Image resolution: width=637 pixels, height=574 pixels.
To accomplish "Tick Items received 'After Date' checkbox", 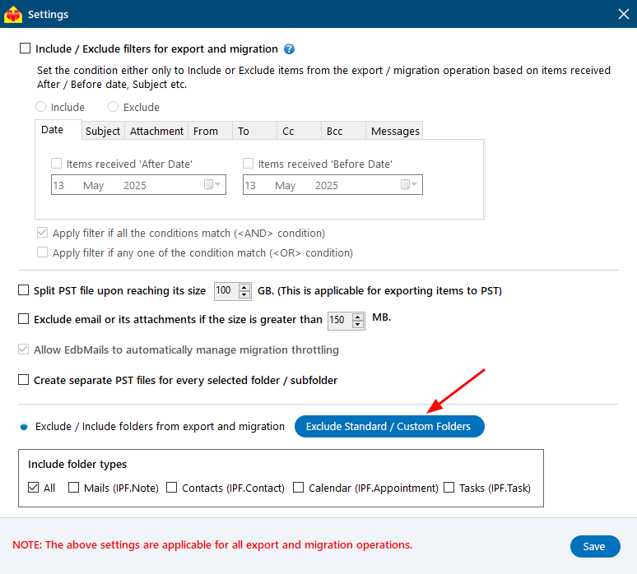I will (56, 164).
